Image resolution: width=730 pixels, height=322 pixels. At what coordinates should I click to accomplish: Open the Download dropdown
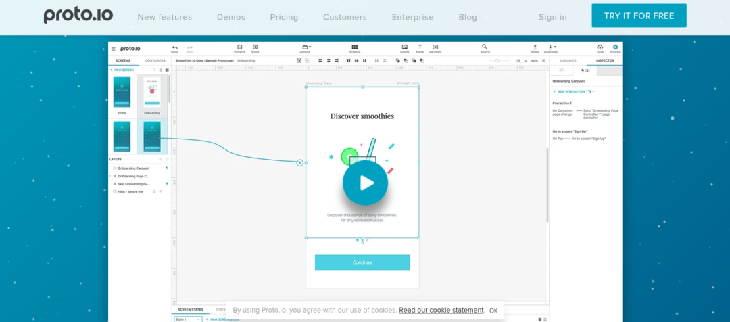tap(552, 47)
